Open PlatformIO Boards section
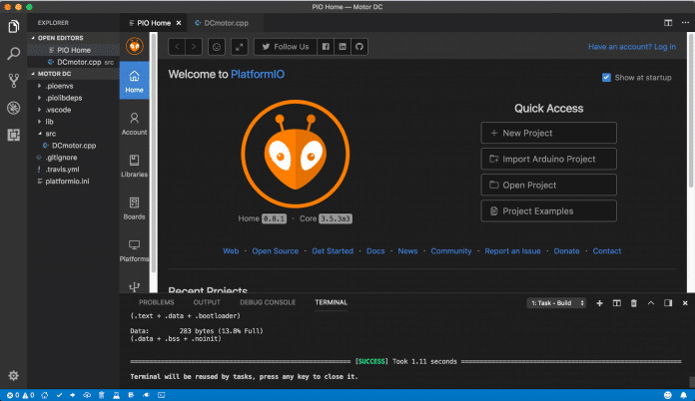The height and width of the screenshot is (401, 695). point(134,207)
